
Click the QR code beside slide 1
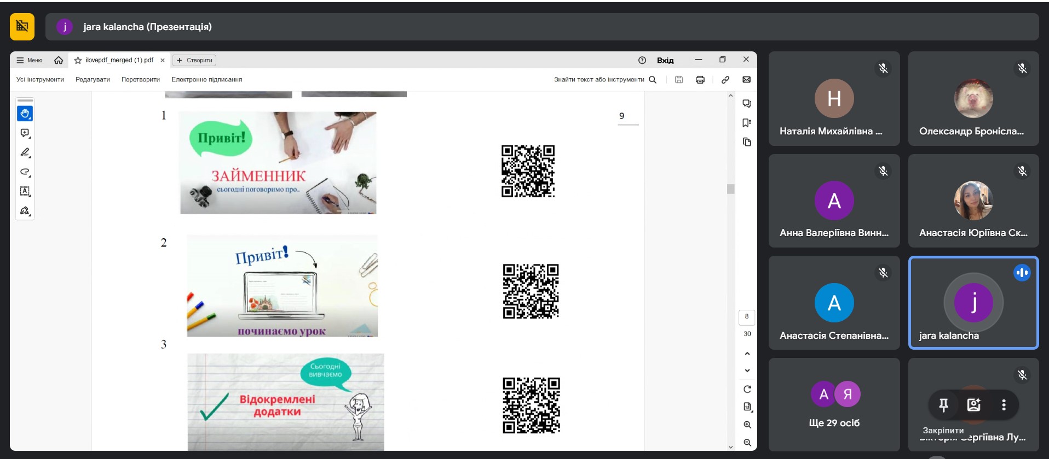pyautogui.click(x=528, y=171)
